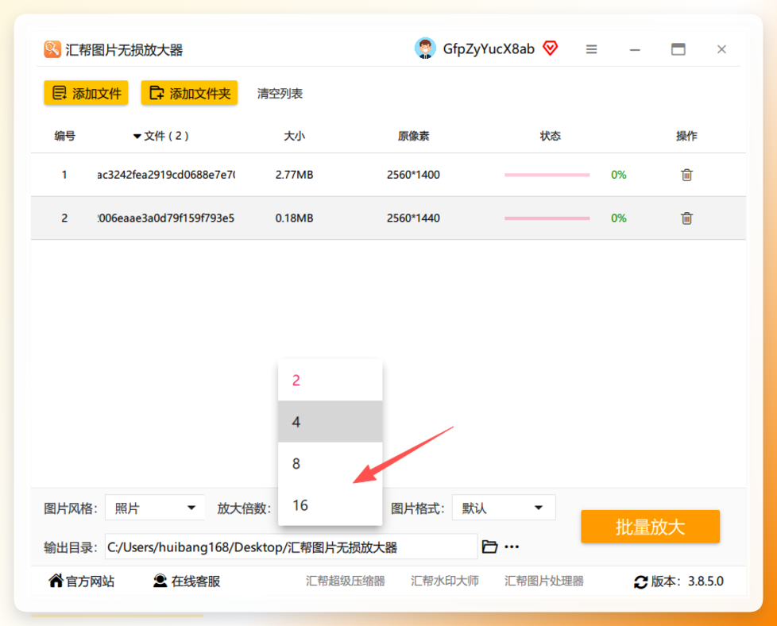Viewport: 777px width, 626px height.
Task: Open 汇帮图片处理器 link
Action: tap(543, 581)
